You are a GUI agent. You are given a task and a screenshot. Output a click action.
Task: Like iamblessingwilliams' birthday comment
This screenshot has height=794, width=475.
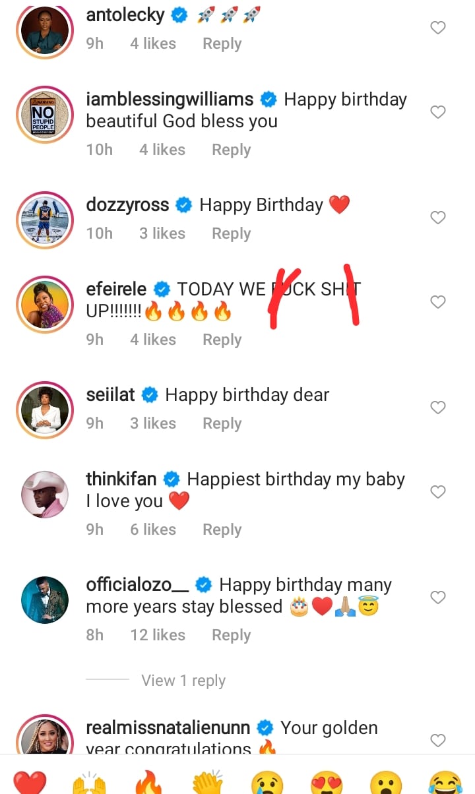[438, 112]
